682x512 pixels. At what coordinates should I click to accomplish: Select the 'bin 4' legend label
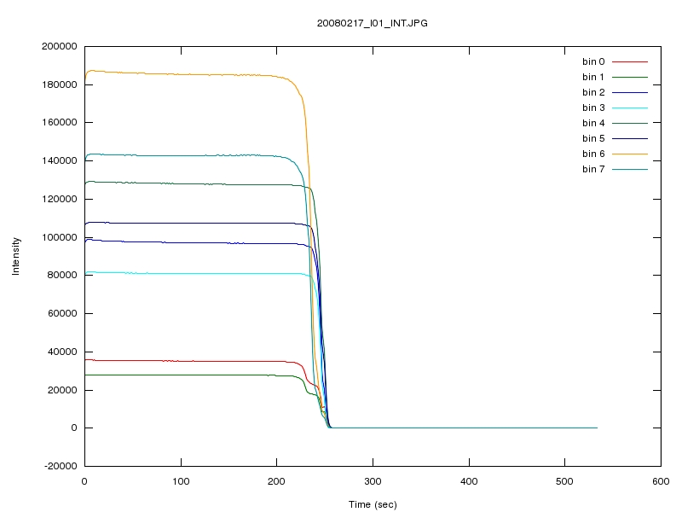tap(593, 123)
